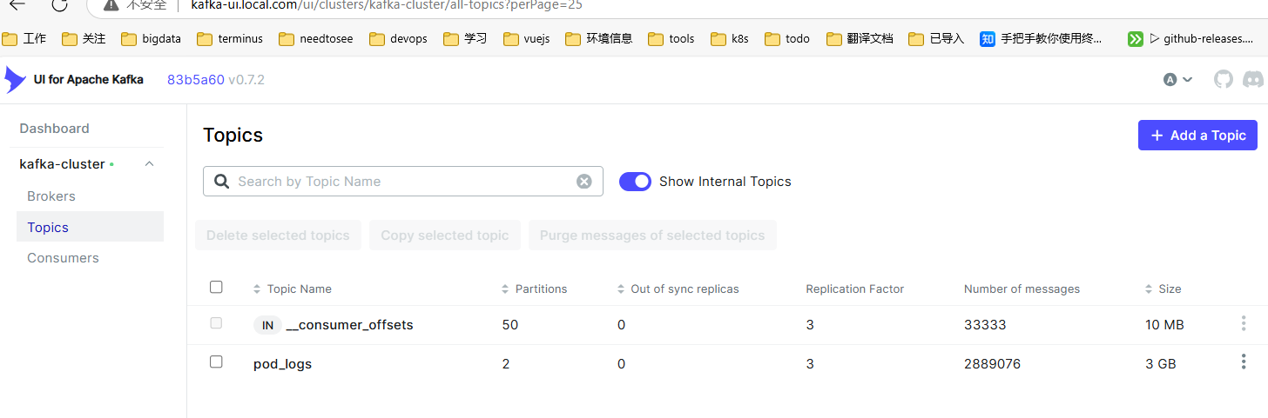Click Add a Topic button

[x=1197, y=135]
